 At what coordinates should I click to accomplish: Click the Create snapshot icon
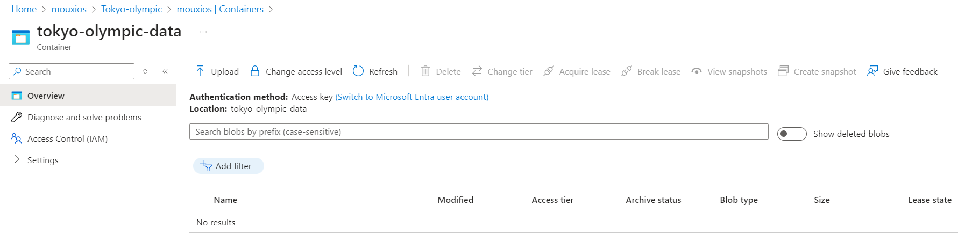(x=783, y=71)
